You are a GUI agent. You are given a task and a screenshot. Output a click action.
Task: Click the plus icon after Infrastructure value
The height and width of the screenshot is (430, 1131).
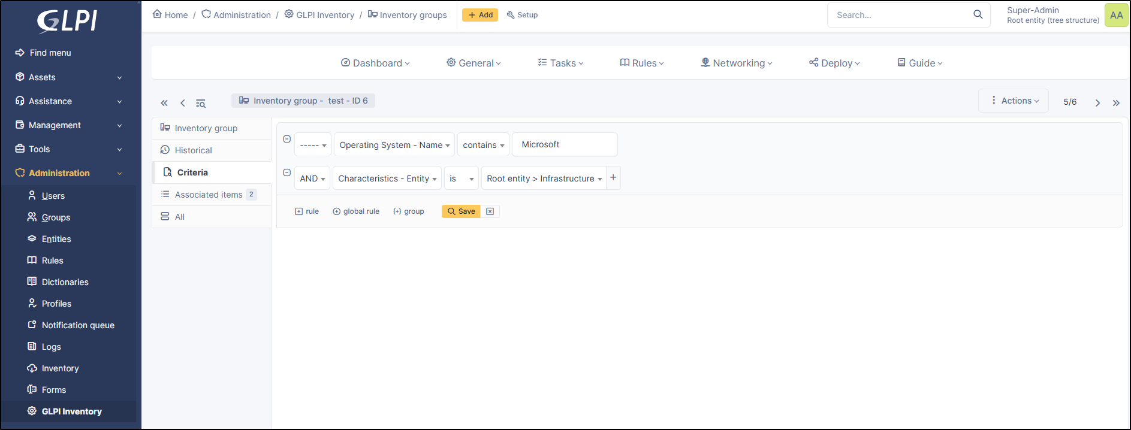tap(613, 178)
